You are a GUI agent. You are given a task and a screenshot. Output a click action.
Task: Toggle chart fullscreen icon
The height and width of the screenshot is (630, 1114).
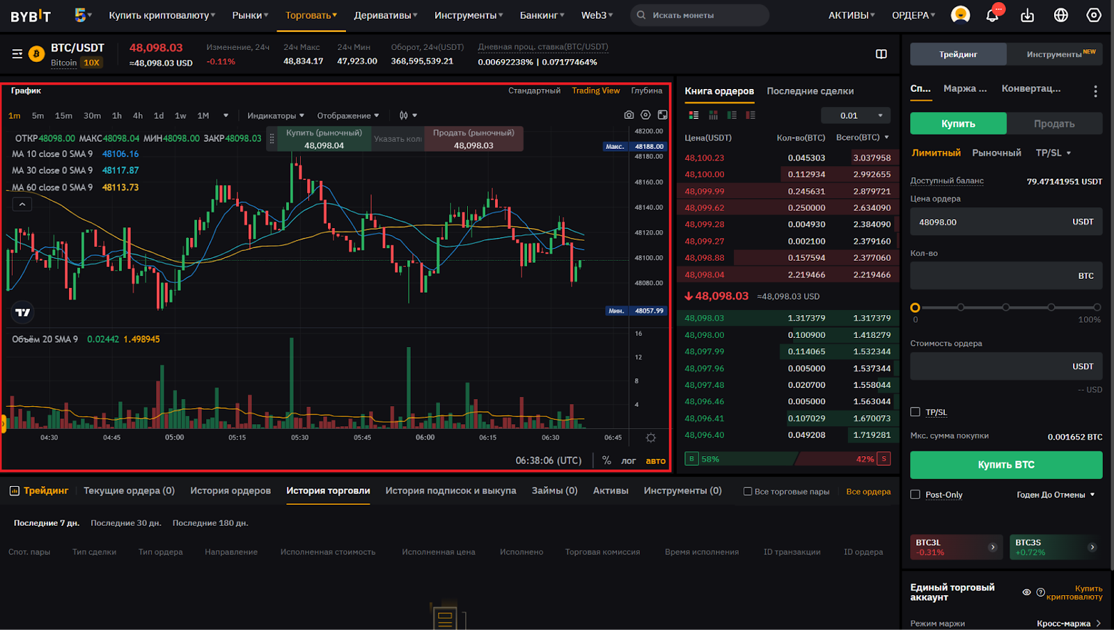click(662, 115)
